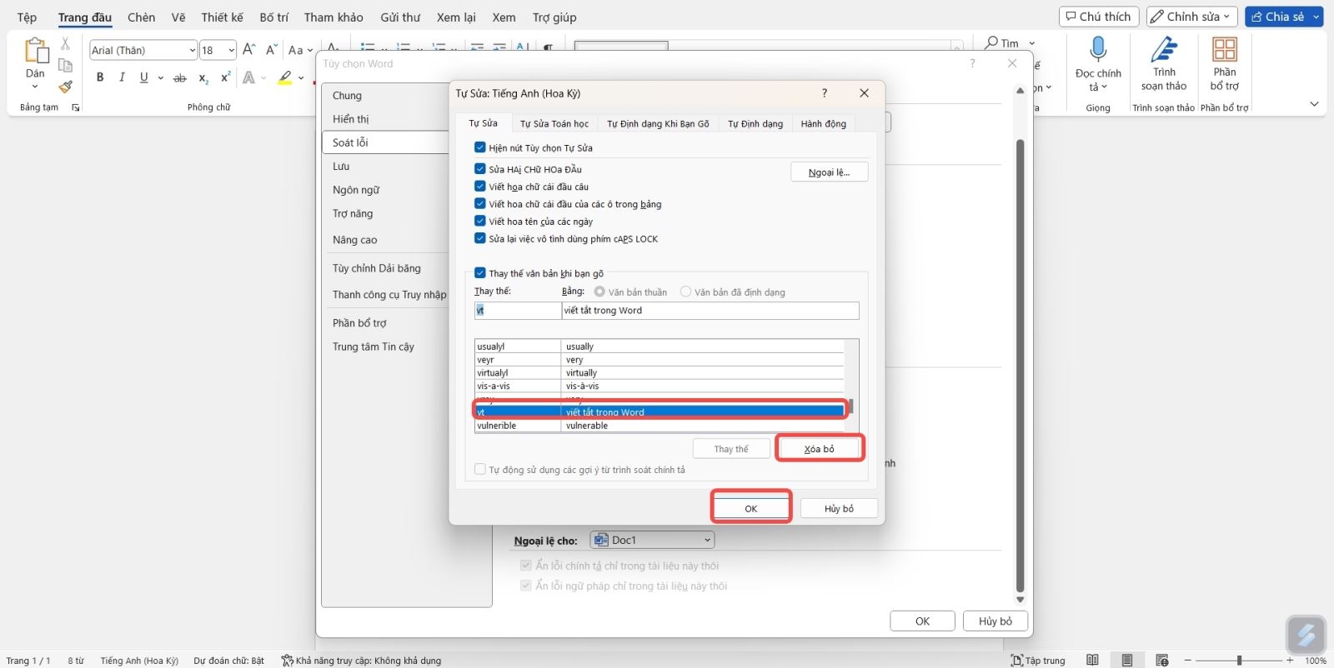Open the Text Effects outlined A icon
Image resolution: width=1334 pixels, height=668 pixels.
coord(248,77)
